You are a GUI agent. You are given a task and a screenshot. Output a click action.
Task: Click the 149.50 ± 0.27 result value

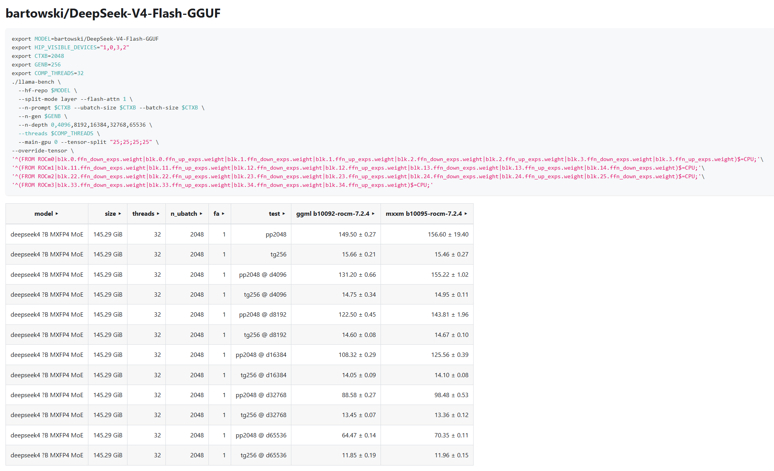pos(357,235)
